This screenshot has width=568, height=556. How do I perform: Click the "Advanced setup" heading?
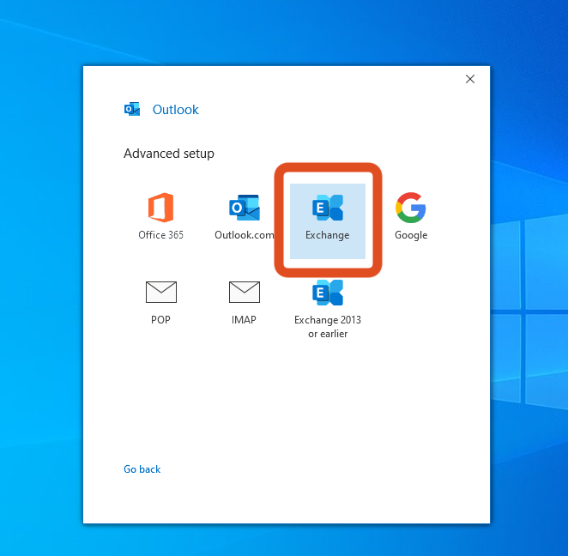click(169, 154)
